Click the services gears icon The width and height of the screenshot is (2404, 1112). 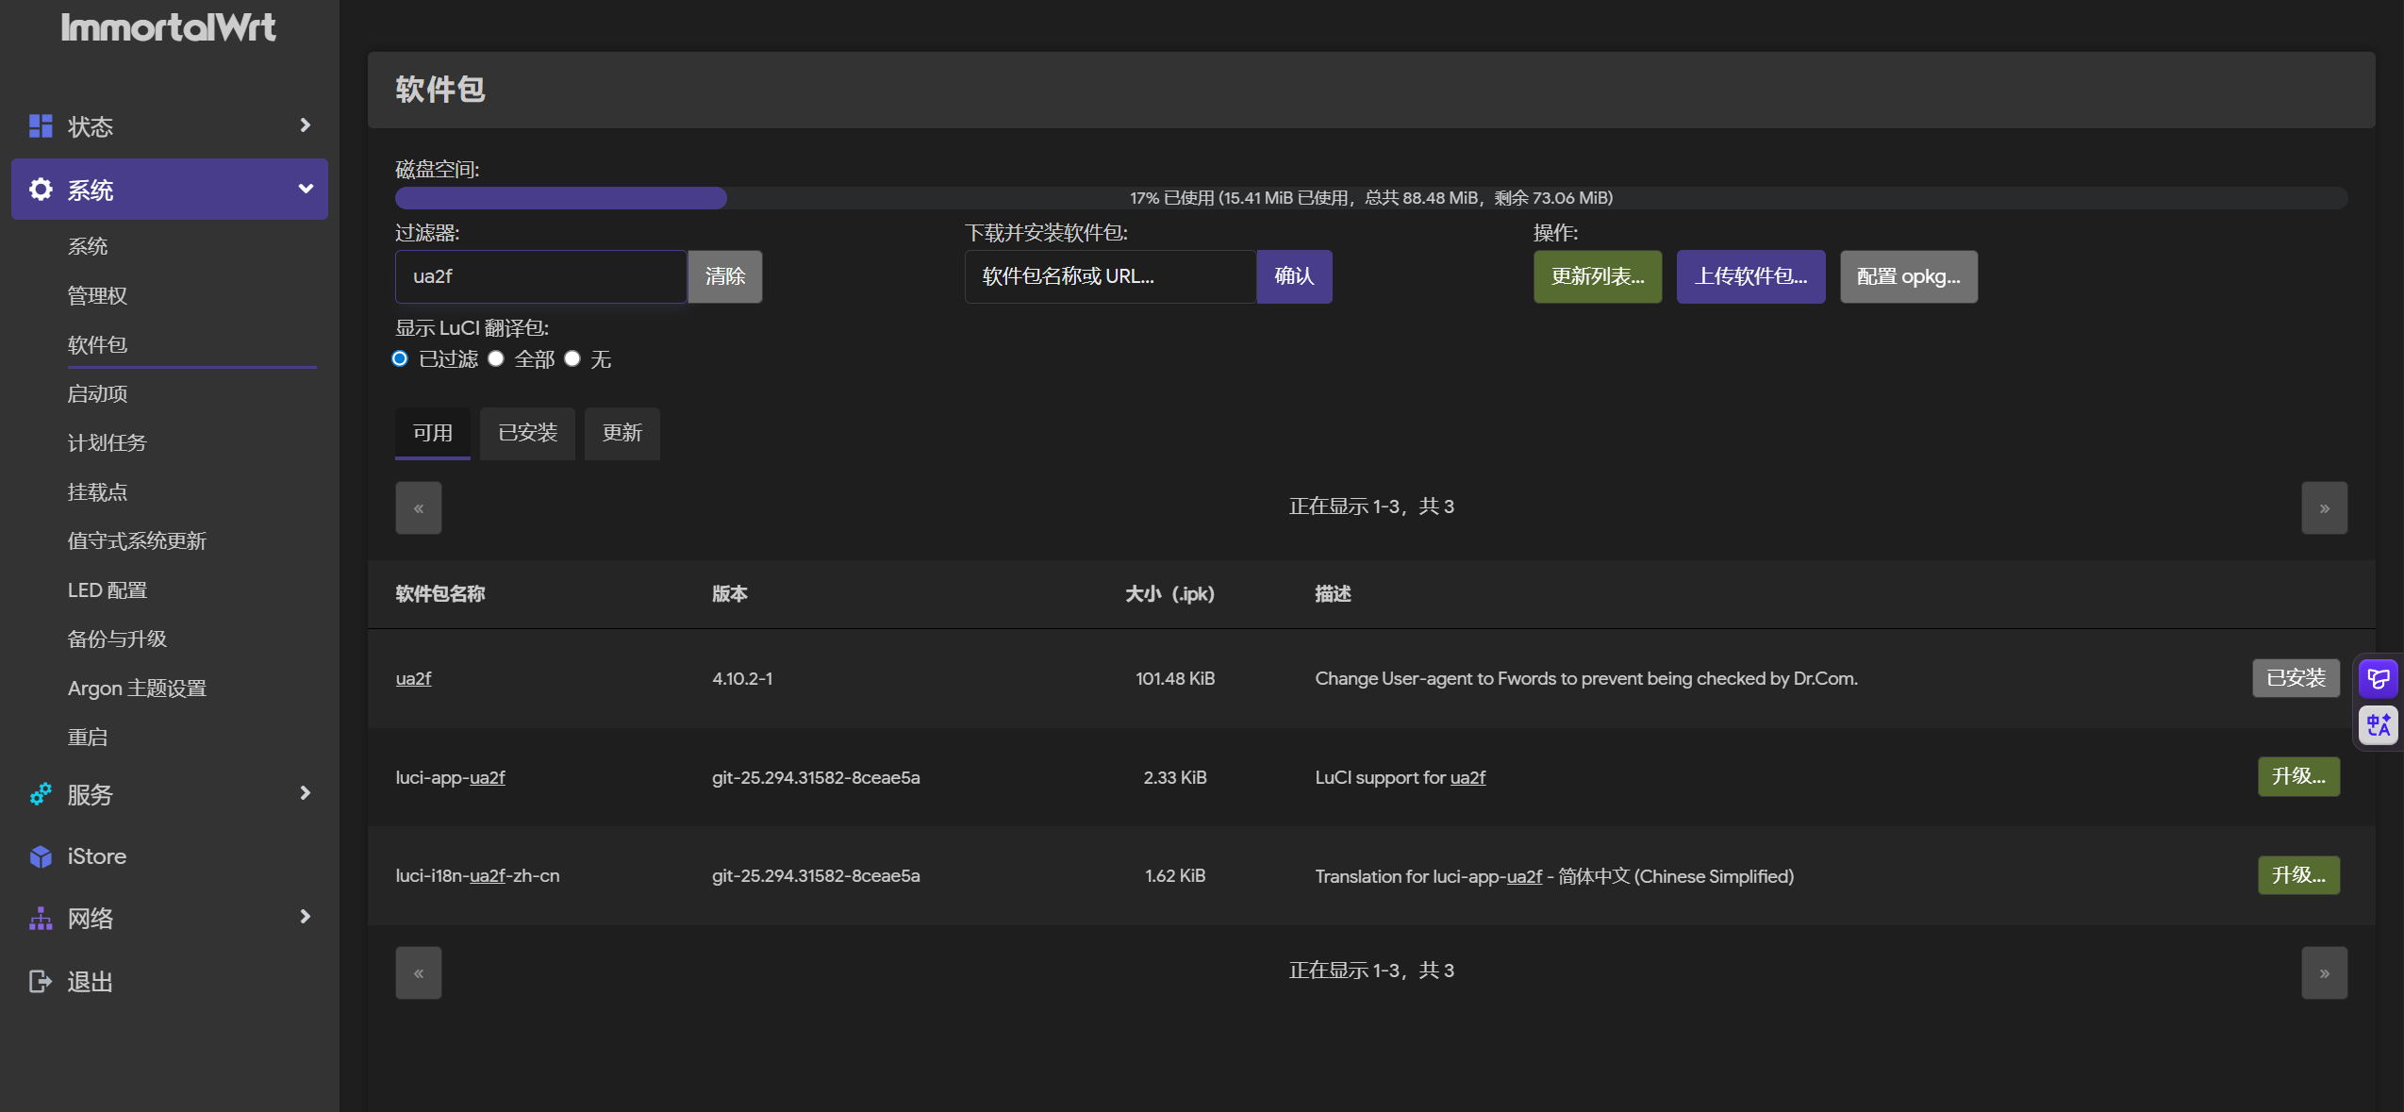tap(41, 794)
